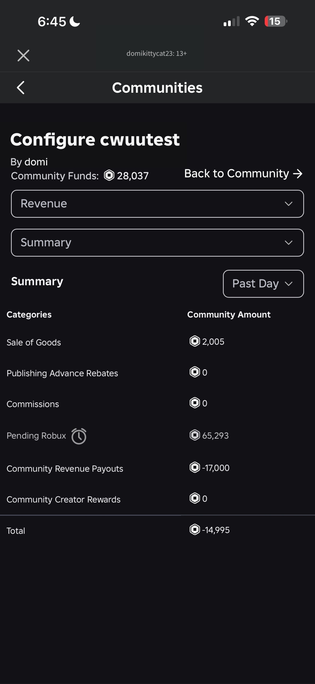Tap the Robux icon next to Community Funds

tap(109, 176)
